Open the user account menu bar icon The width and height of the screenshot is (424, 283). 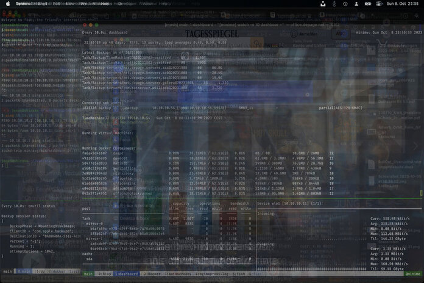(356, 4)
